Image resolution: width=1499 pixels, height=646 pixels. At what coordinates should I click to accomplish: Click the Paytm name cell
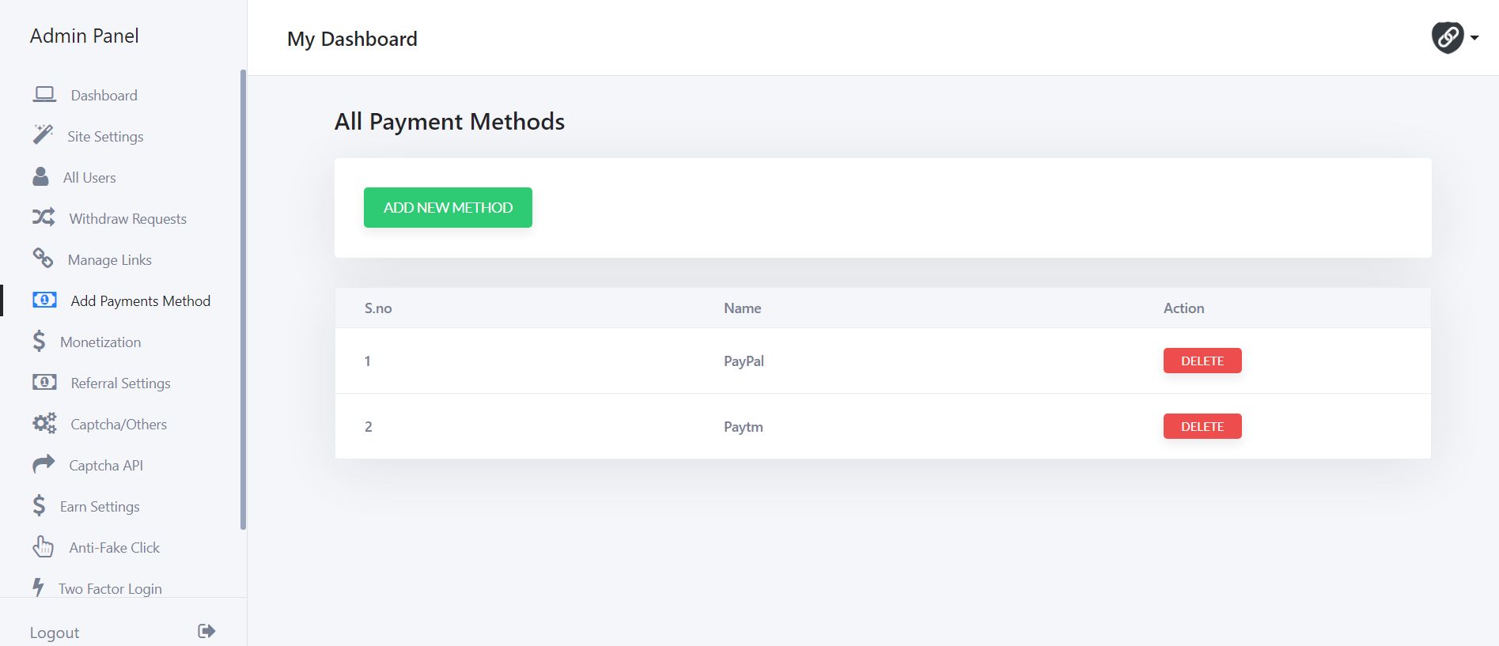click(x=744, y=427)
